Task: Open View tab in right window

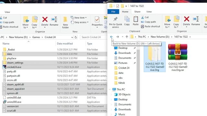Action: [149, 12]
